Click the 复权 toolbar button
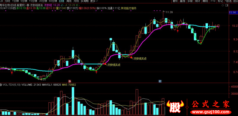 [175, 1]
